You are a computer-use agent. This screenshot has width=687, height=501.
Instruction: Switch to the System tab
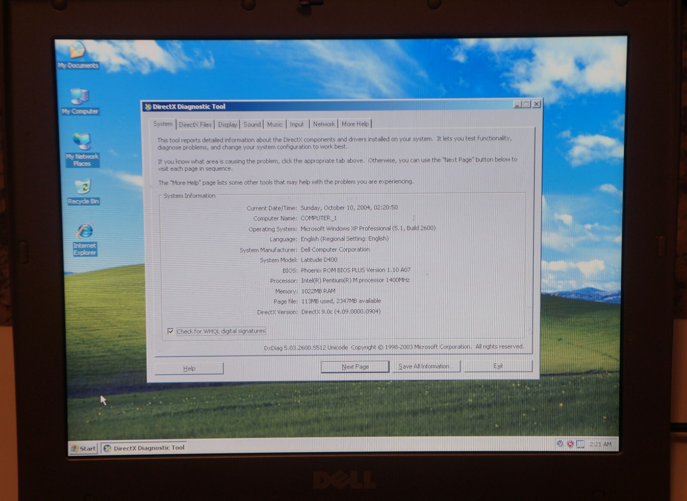click(x=163, y=124)
